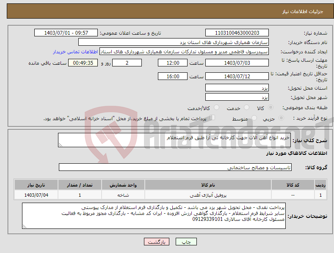Click the response deadline date 1403/07/03
This screenshot has height=253, width=334.
tap(237, 63)
